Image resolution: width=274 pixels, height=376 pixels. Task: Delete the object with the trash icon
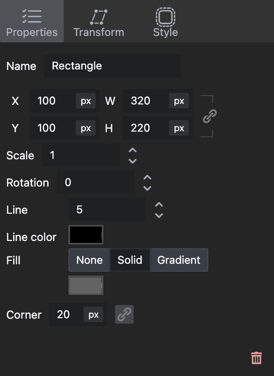tap(256, 358)
